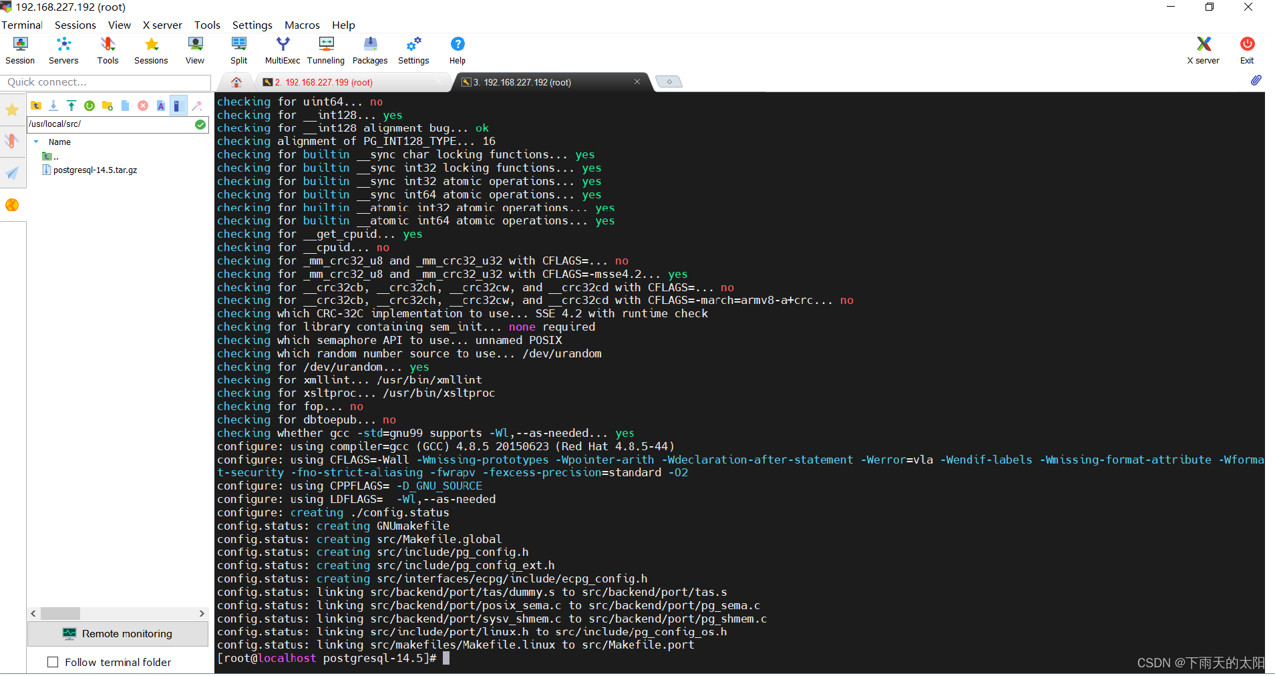Open a new tab with the plus button
Screen dimensions: 1275x676
[x=669, y=81]
